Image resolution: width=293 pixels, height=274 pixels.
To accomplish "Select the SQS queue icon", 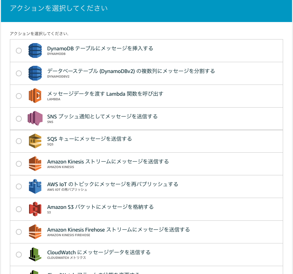I will pyautogui.click(x=35, y=141).
